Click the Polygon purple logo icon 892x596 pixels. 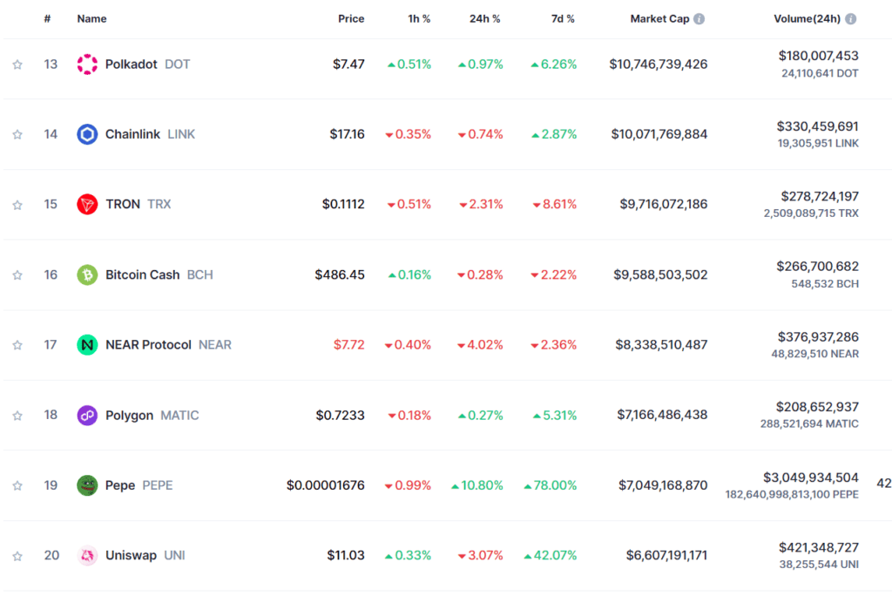pos(87,416)
